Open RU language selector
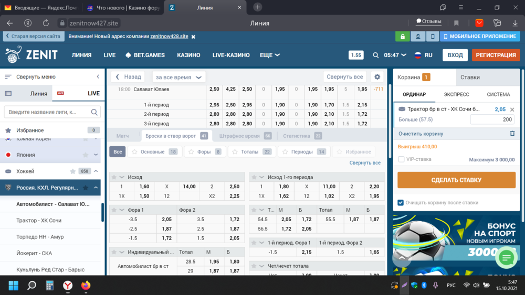This screenshot has height=295, width=525. coord(424,55)
